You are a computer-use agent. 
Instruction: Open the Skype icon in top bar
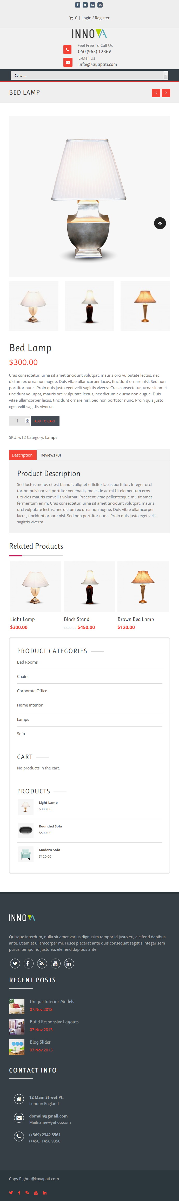coord(100,5)
